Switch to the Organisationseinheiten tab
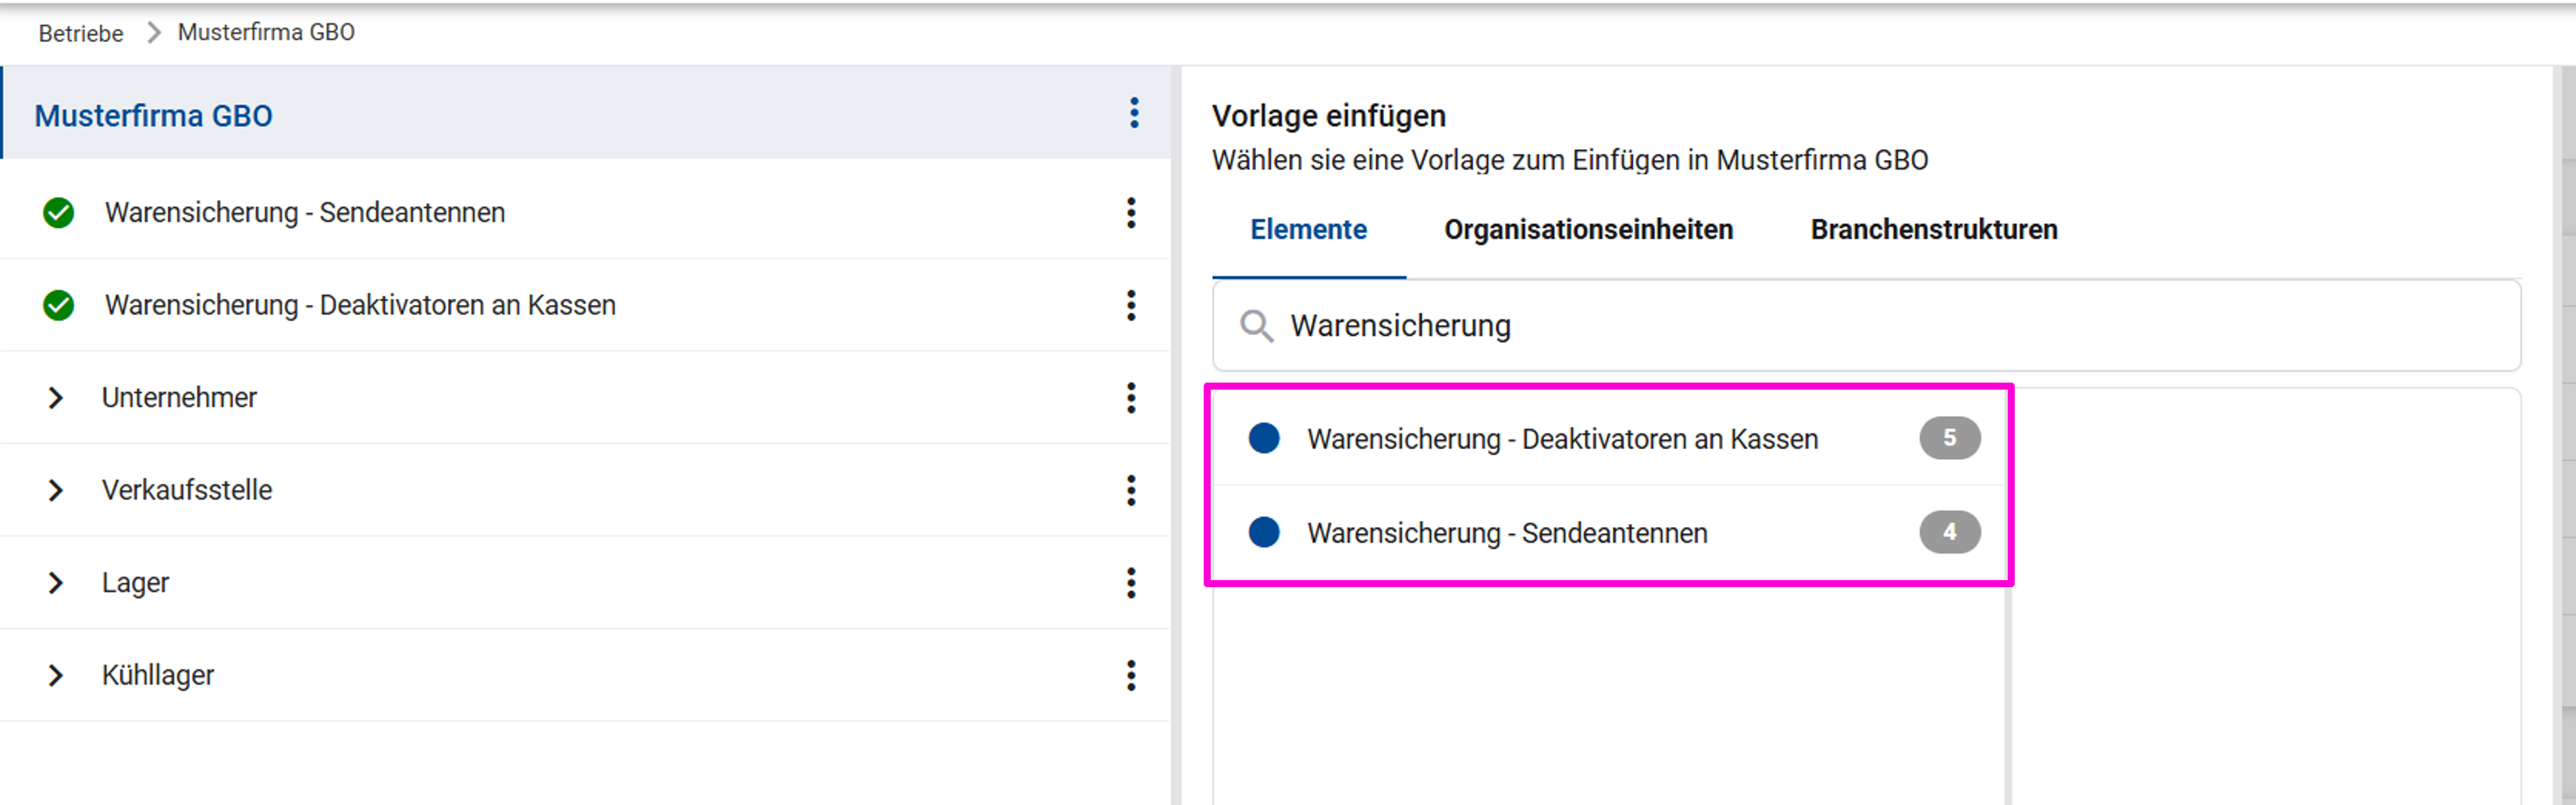The height and width of the screenshot is (805, 2576). click(1587, 230)
